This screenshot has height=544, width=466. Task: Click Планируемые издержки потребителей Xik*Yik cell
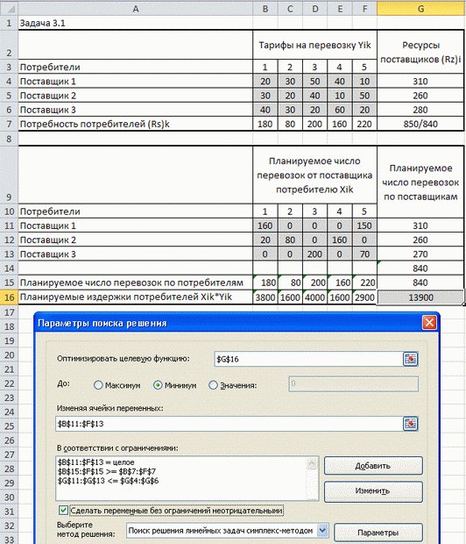tap(136, 297)
